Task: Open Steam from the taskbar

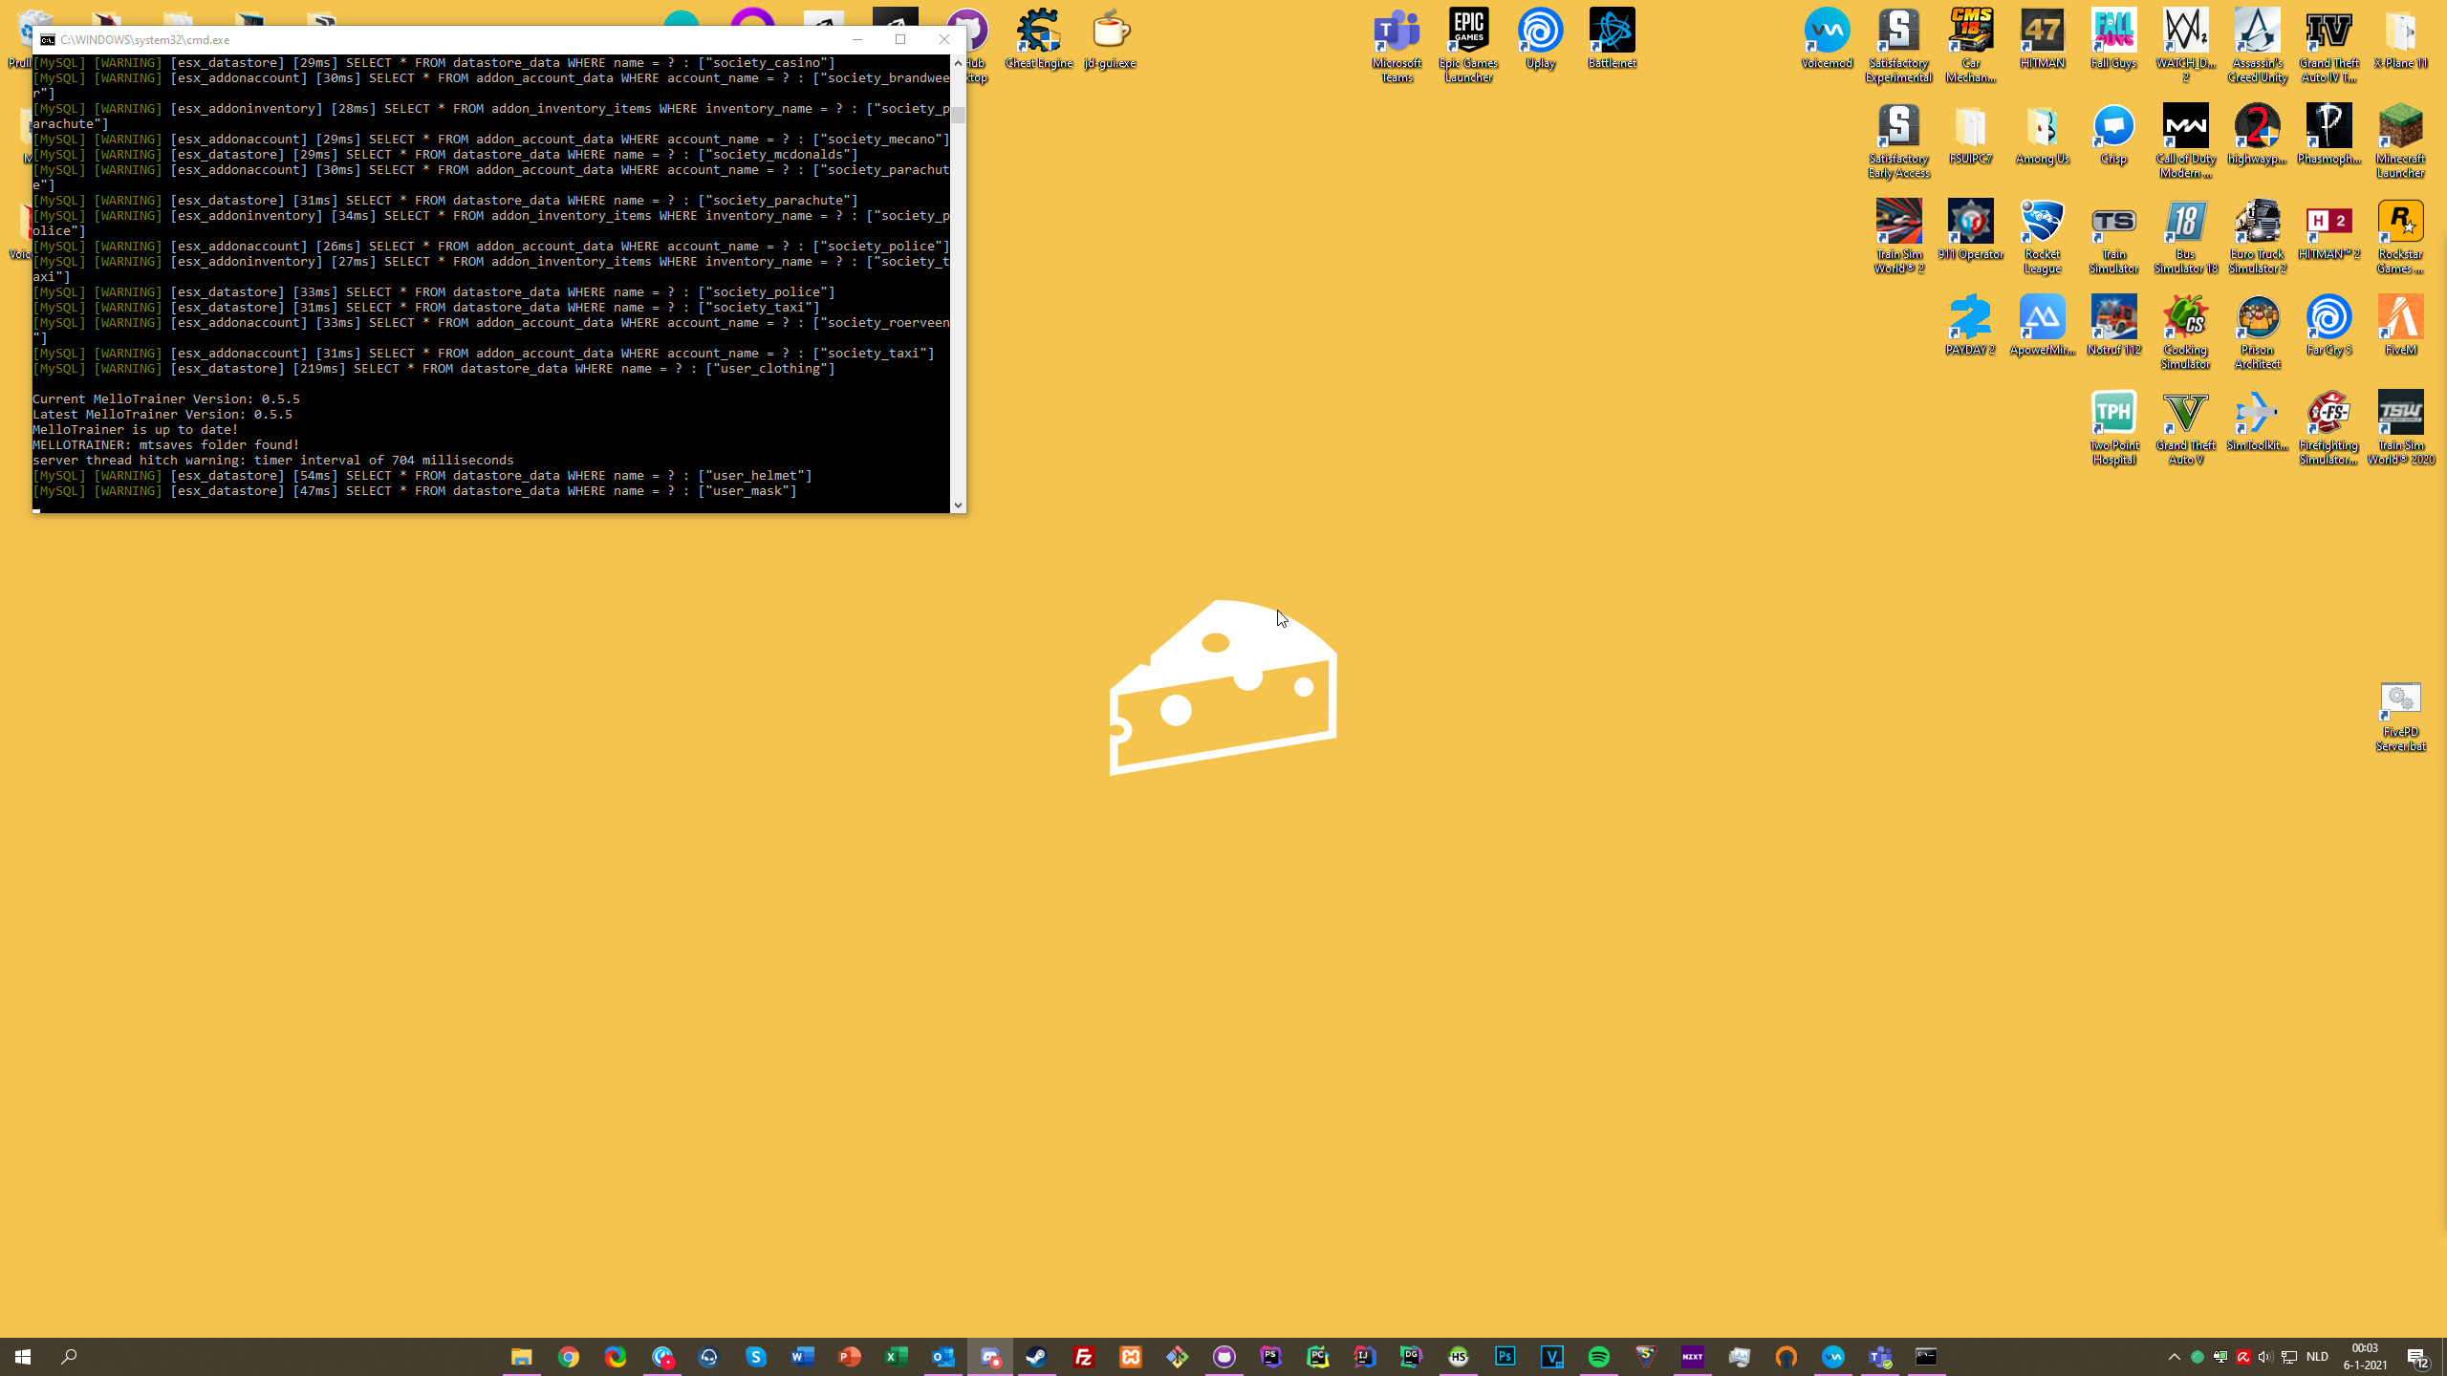Action: (x=1037, y=1357)
